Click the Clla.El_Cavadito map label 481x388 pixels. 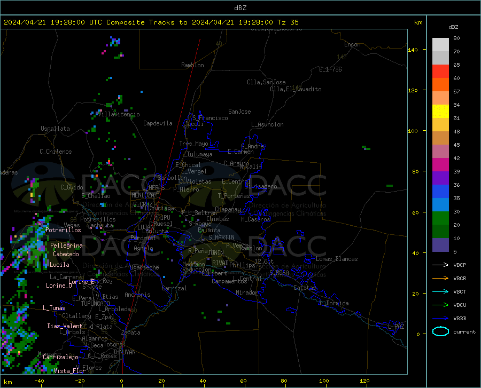tap(296, 89)
